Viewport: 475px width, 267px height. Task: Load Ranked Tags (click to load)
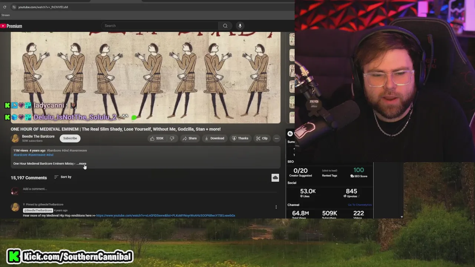(330, 173)
